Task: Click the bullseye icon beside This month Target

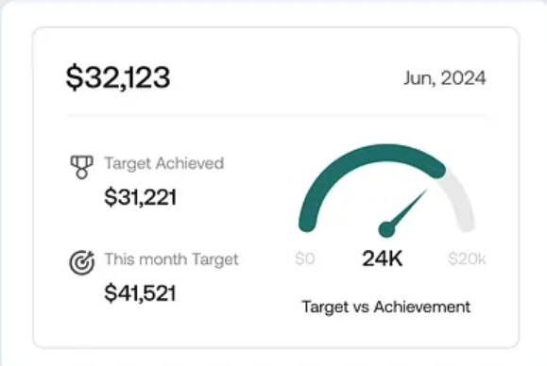Action: (x=82, y=262)
